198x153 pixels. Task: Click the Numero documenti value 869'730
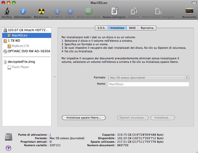tap(123, 145)
